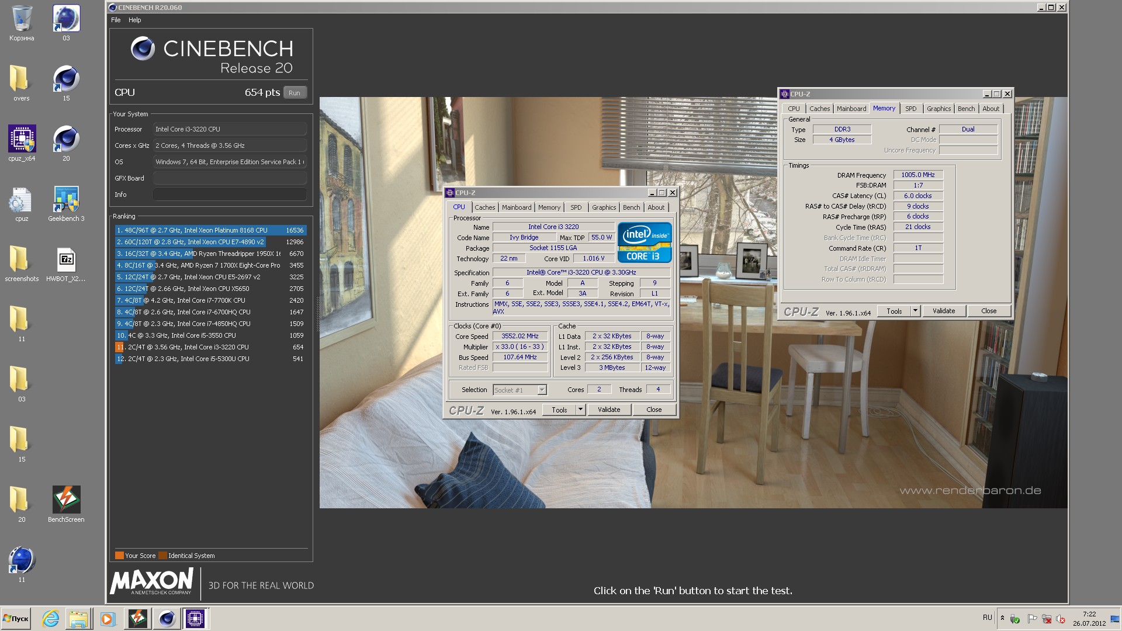Click Close in the CPU-Z CPU window
Viewport: 1122px width, 631px height.
coord(654,410)
